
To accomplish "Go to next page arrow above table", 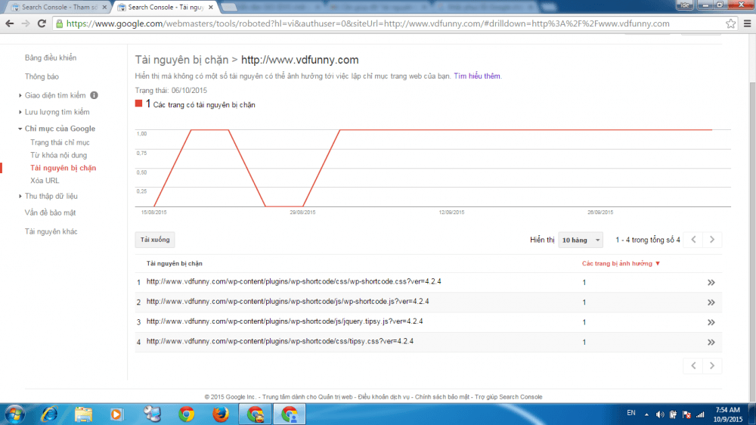I will tap(712, 240).
